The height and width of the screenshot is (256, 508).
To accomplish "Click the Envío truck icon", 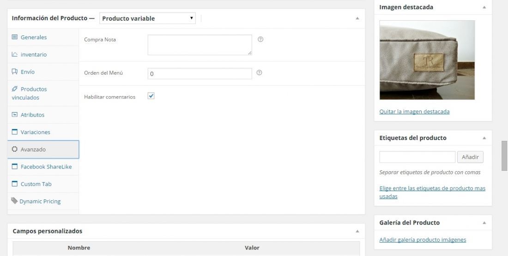I will [15, 72].
